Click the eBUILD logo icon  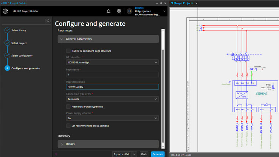(x=5, y=11)
